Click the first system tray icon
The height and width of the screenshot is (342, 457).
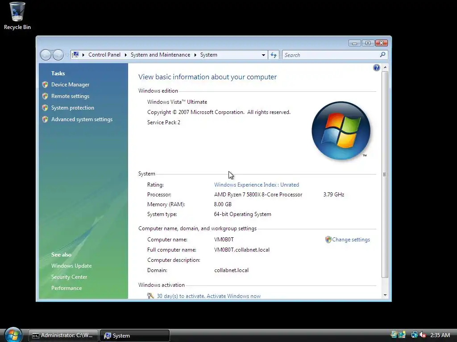pos(394,335)
